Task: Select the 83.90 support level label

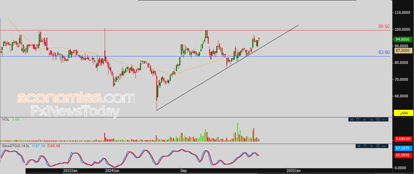Action: click(x=384, y=52)
